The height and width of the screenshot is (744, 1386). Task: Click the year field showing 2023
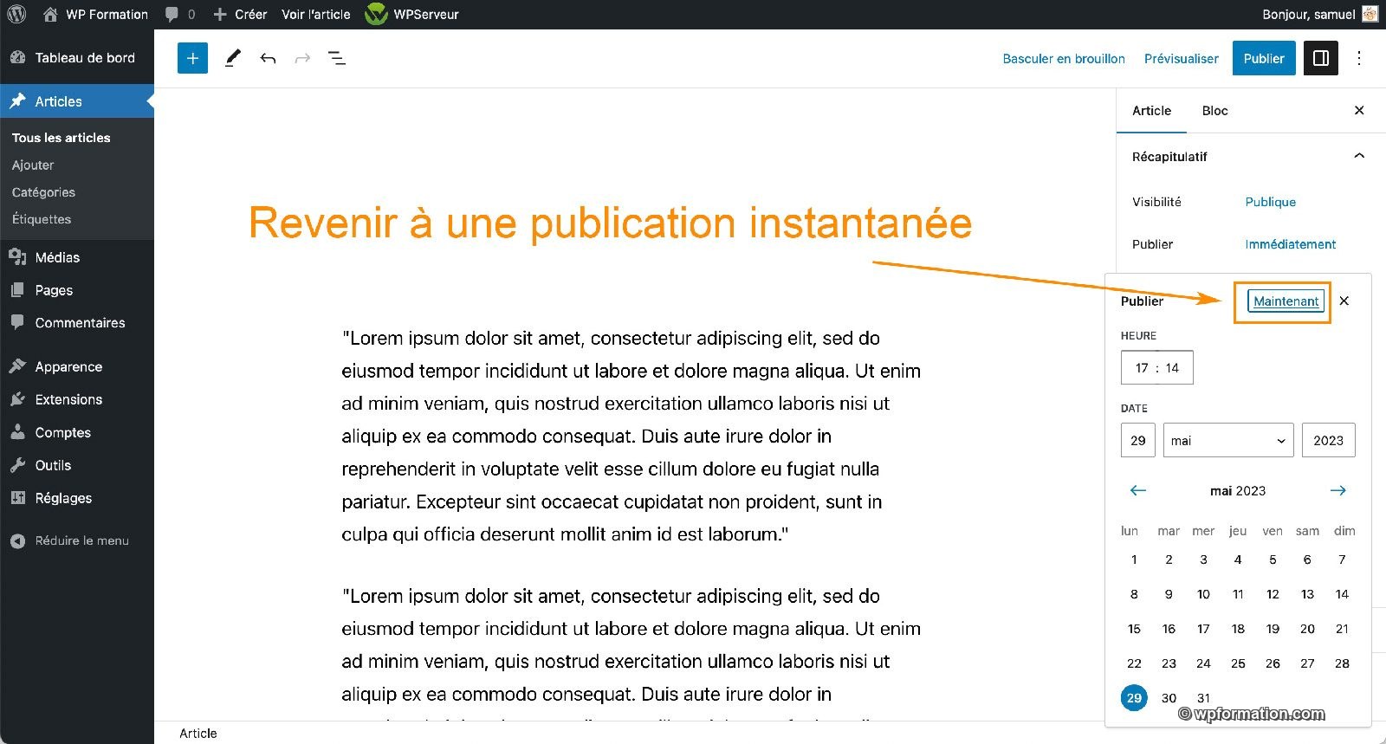[1328, 440]
